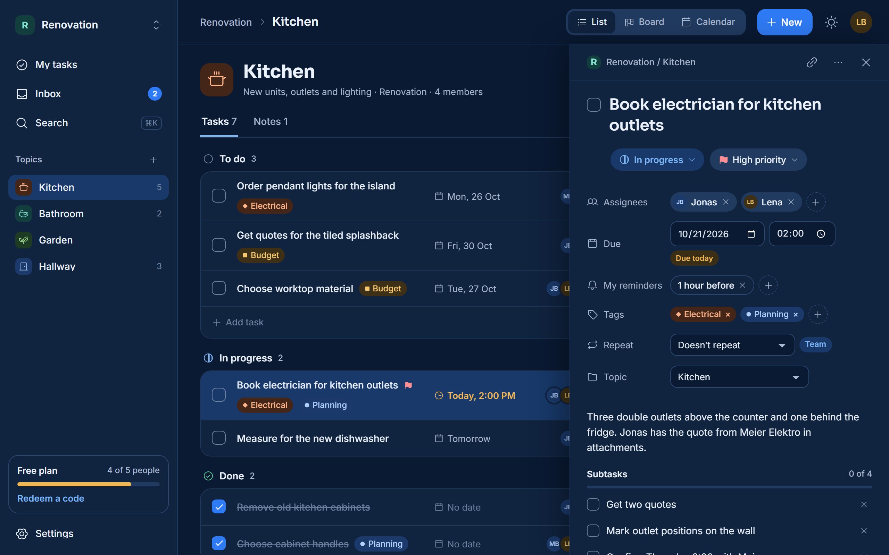The image size is (889, 555).
Task: Switch to Calendar view
Action: click(x=708, y=22)
